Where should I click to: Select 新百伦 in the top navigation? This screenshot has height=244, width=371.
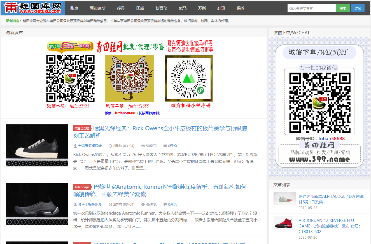click(x=161, y=8)
